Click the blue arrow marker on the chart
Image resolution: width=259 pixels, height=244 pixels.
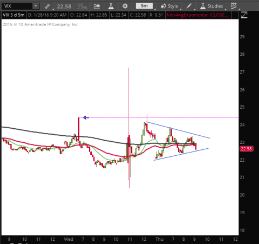(x=86, y=117)
